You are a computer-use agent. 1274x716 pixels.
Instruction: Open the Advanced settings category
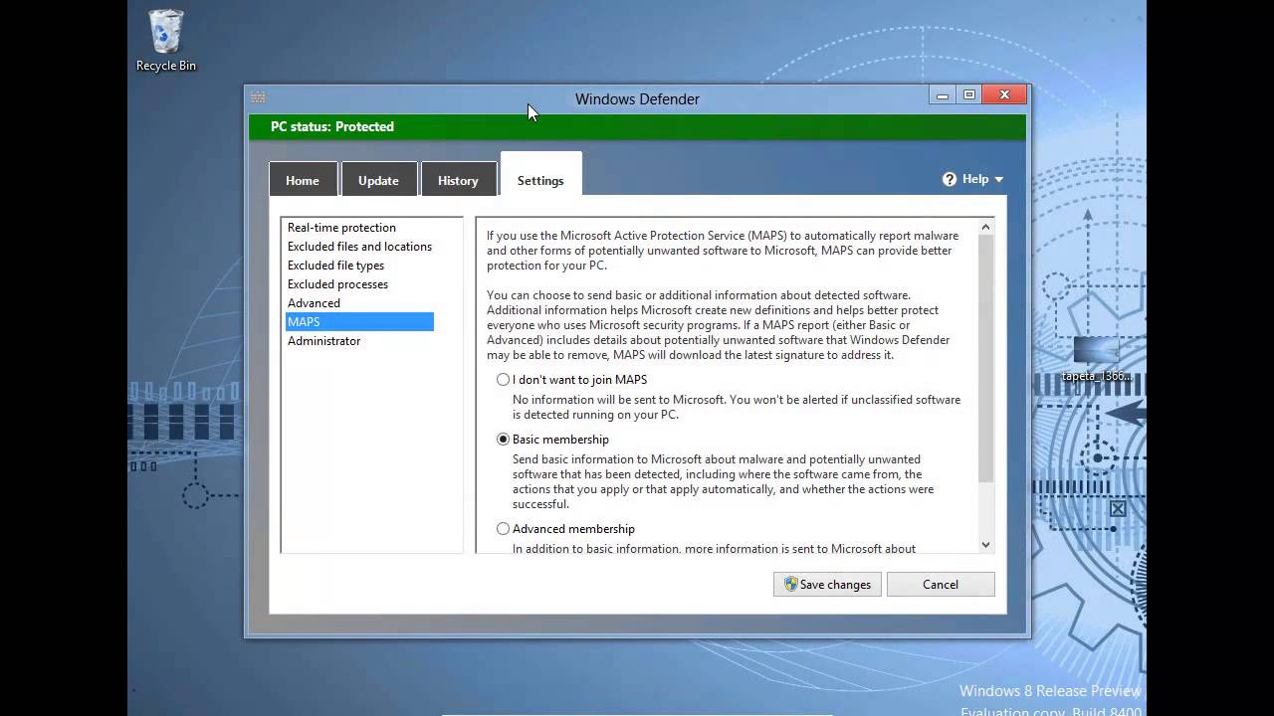pyautogui.click(x=314, y=303)
